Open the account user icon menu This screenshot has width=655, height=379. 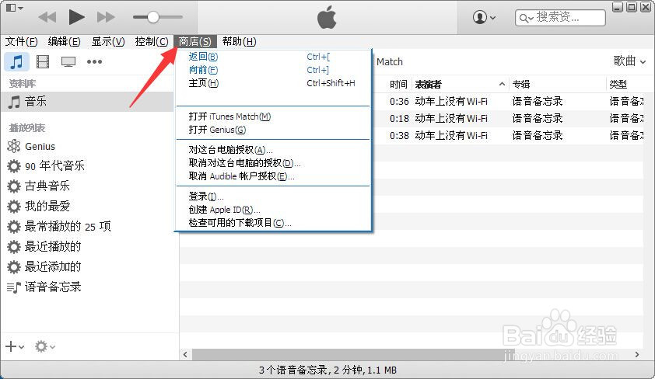point(484,18)
